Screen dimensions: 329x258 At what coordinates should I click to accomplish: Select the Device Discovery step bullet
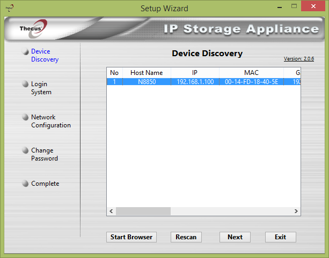tap(25, 51)
